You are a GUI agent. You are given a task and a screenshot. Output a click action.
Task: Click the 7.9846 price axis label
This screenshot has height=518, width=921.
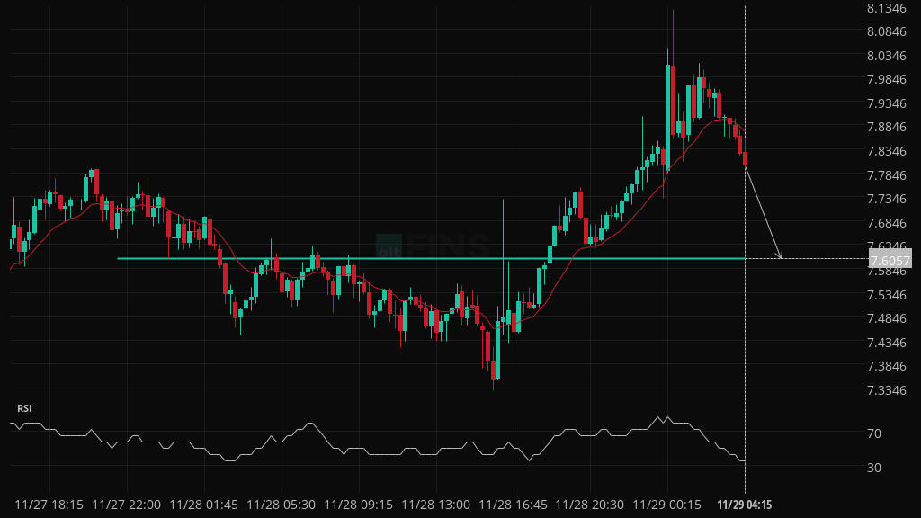point(886,79)
